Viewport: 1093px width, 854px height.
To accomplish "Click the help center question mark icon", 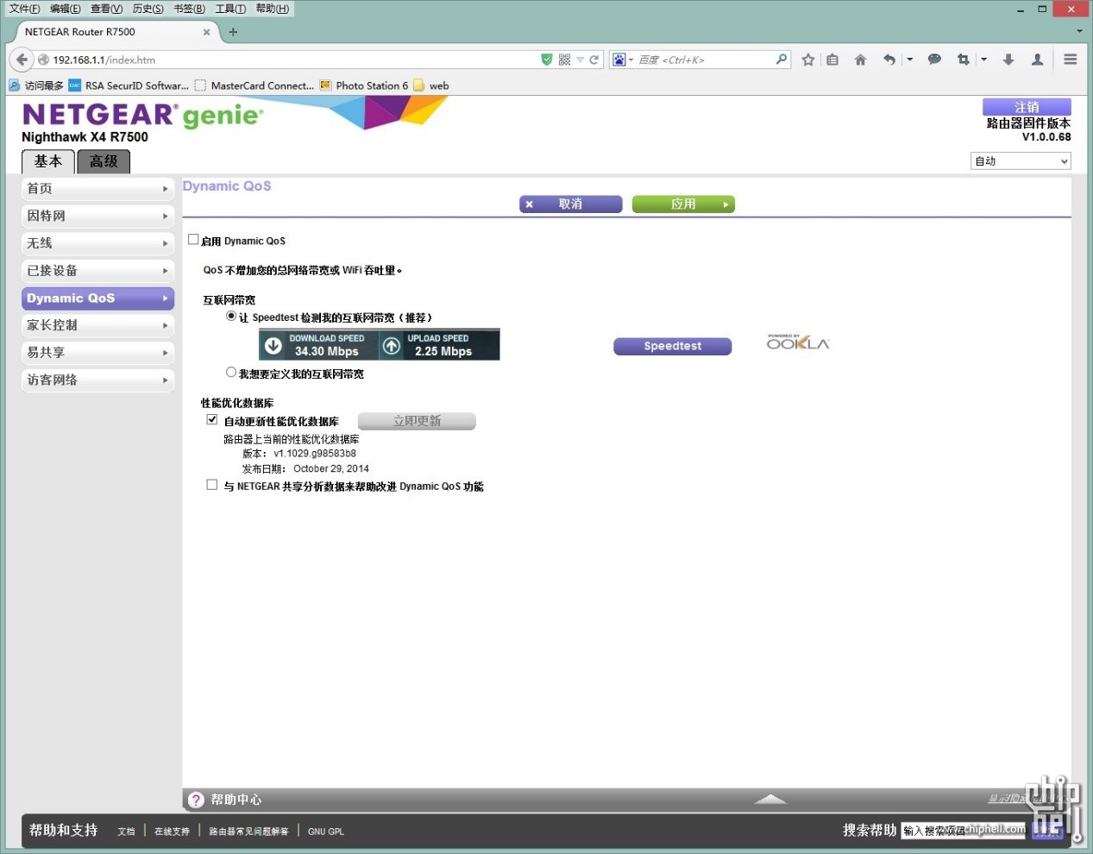I will (197, 800).
